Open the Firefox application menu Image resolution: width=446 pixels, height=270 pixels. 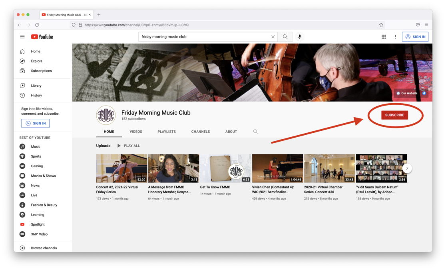point(426,25)
